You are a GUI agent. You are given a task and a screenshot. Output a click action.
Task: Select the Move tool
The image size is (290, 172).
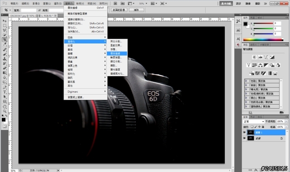click(5, 21)
